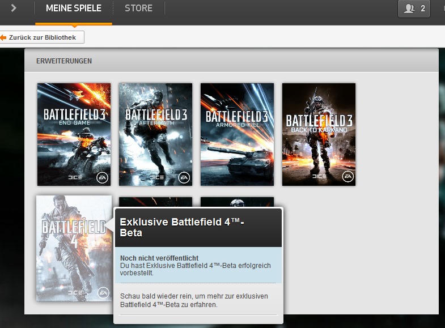The width and height of the screenshot is (445, 328).
Task: Open the STORE tab
Action: pos(138,8)
